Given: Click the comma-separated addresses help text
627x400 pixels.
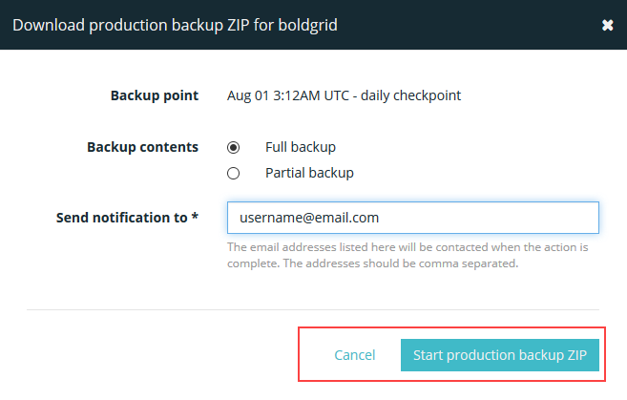Looking at the screenshot, I should (372, 263).
